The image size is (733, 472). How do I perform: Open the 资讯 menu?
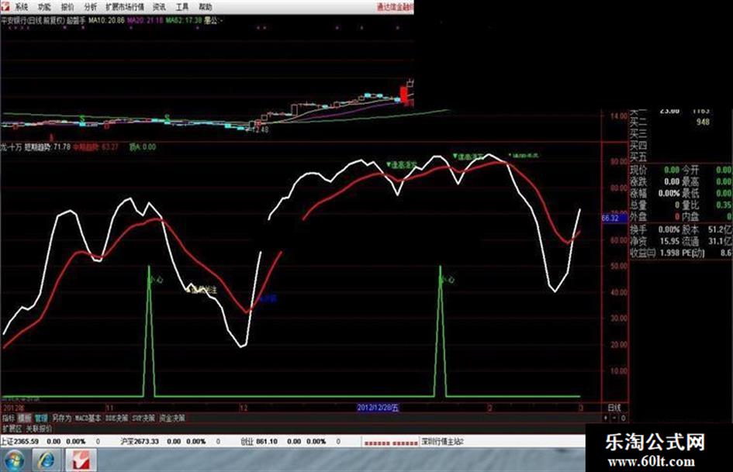click(159, 6)
